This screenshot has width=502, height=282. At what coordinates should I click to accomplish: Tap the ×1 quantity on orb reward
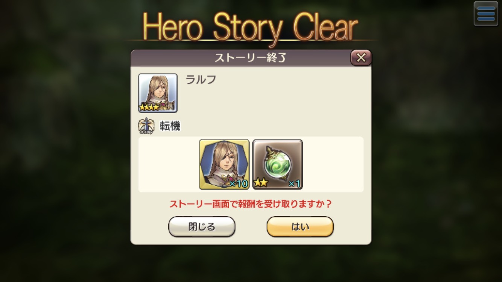click(294, 184)
